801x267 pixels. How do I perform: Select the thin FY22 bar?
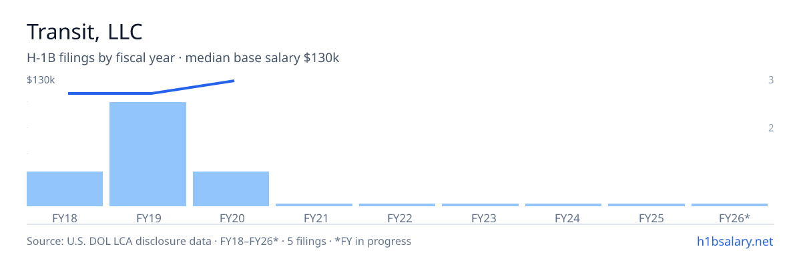[x=397, y=205]
